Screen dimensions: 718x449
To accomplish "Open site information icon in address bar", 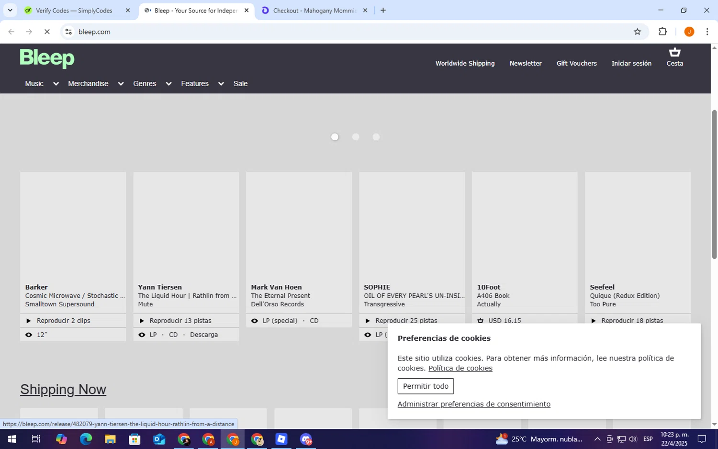I will pyautogui.click(x=68, y=32).
